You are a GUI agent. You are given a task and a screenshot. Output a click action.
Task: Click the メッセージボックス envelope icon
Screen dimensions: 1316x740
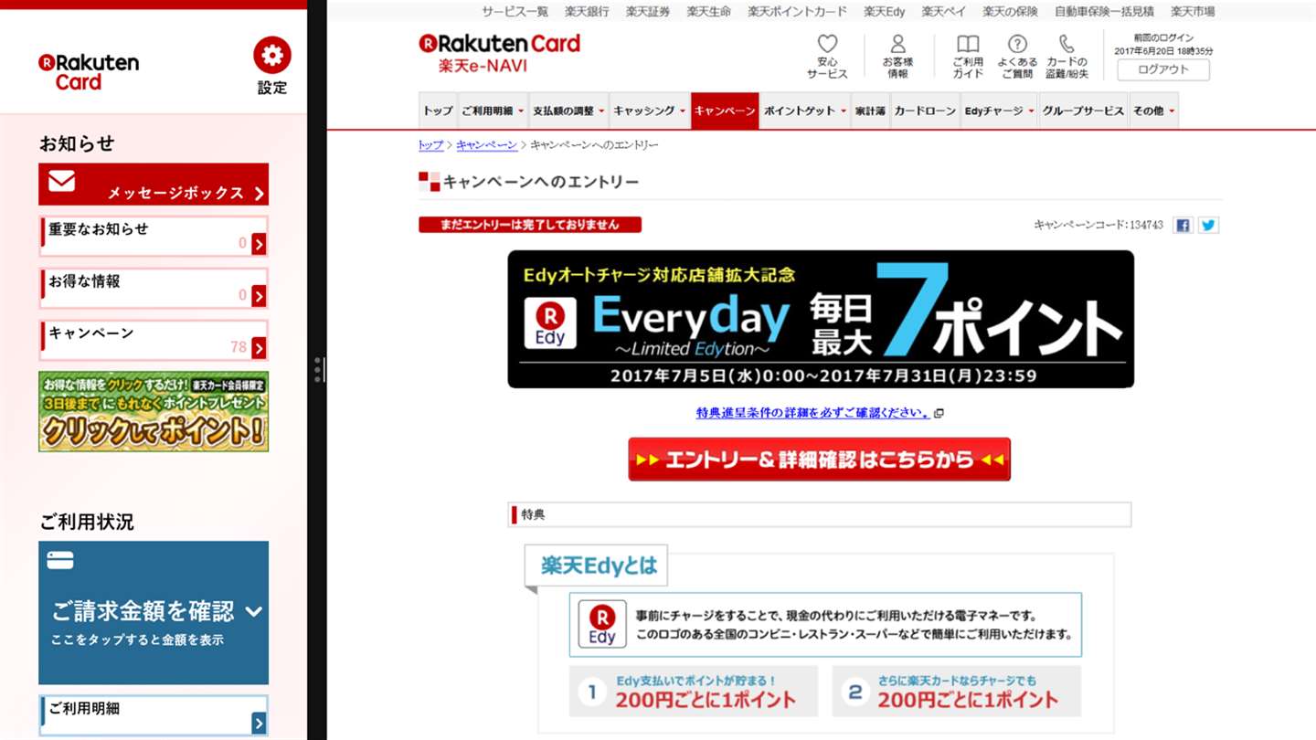tap(62, 181)
